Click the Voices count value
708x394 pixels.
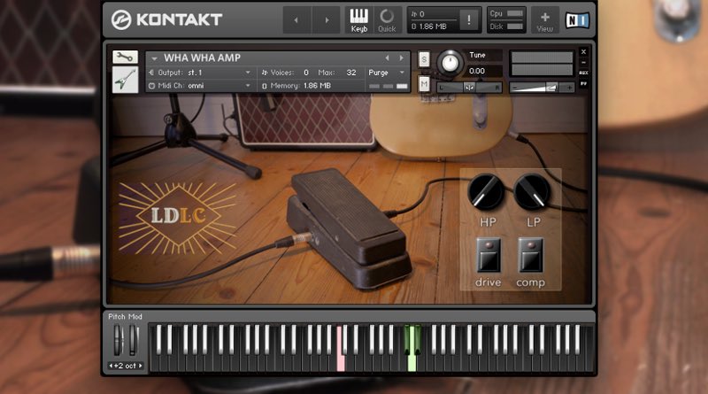(306, 73)
